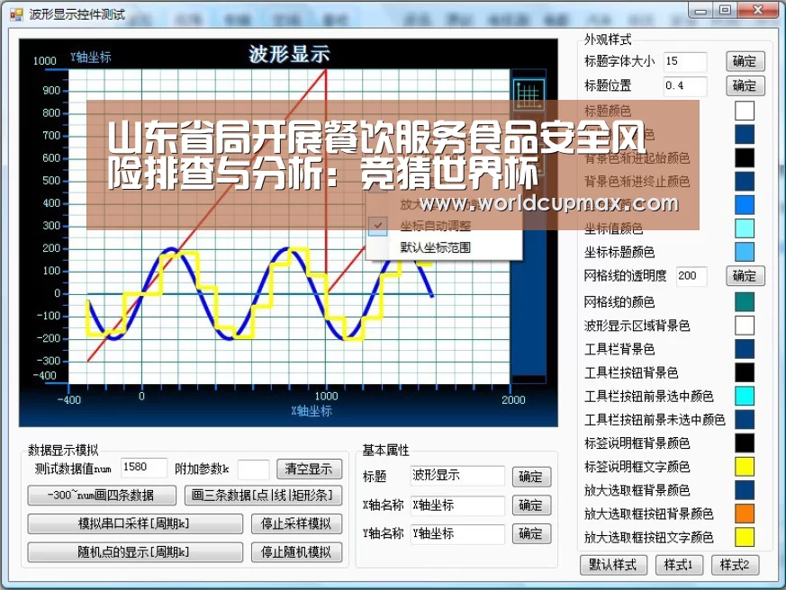Viewport: 786px width, 590px height.
Task: Open the 工具栏按钮前景选中颜色 swatch
Action: 745,396
